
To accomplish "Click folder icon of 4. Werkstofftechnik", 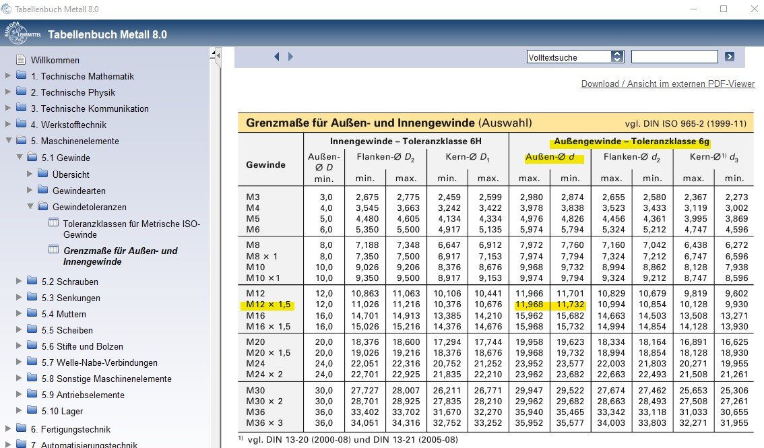I will (x=21, y=124).
